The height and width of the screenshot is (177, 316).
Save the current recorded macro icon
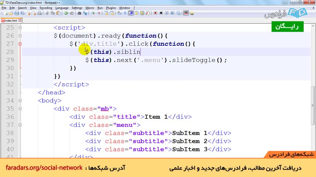[x=178, y=13]
